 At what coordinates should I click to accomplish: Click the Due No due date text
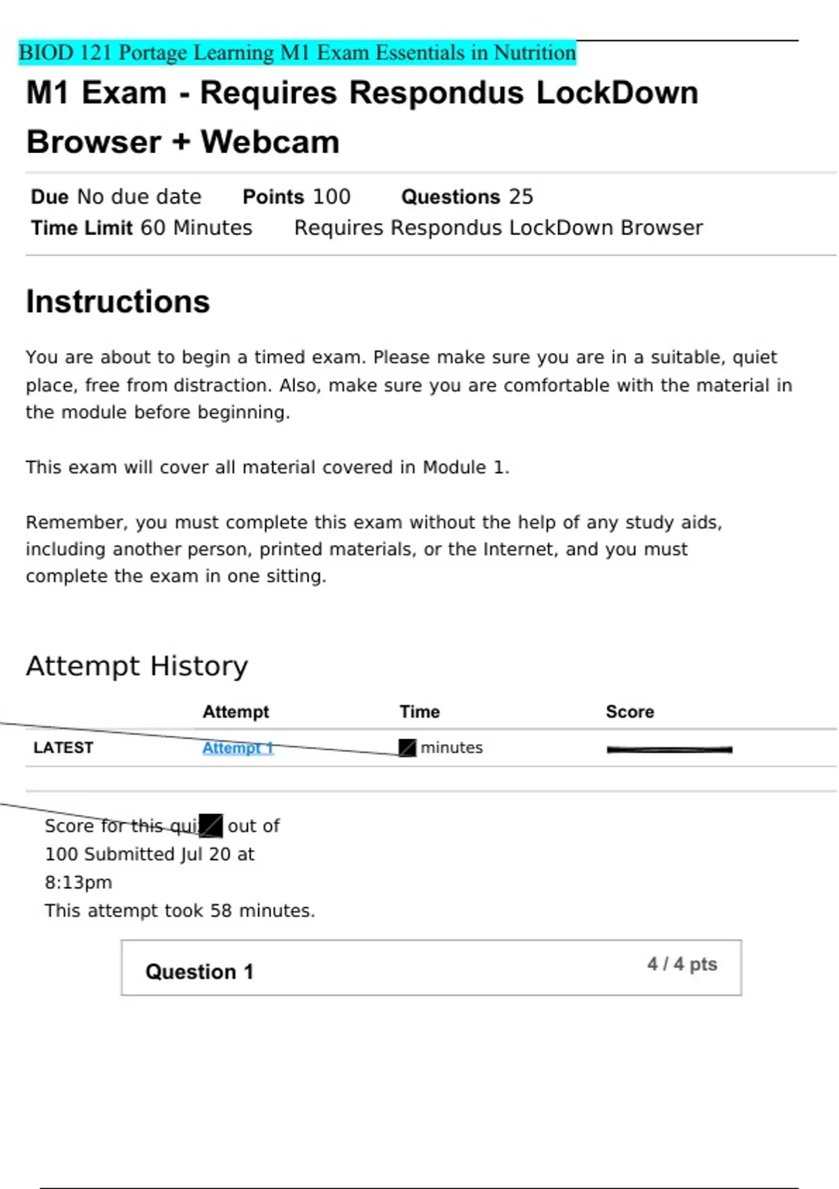[x=116, y=197]
